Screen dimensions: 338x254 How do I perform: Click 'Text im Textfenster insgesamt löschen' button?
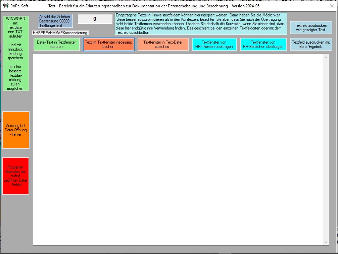tap(108, 44)
